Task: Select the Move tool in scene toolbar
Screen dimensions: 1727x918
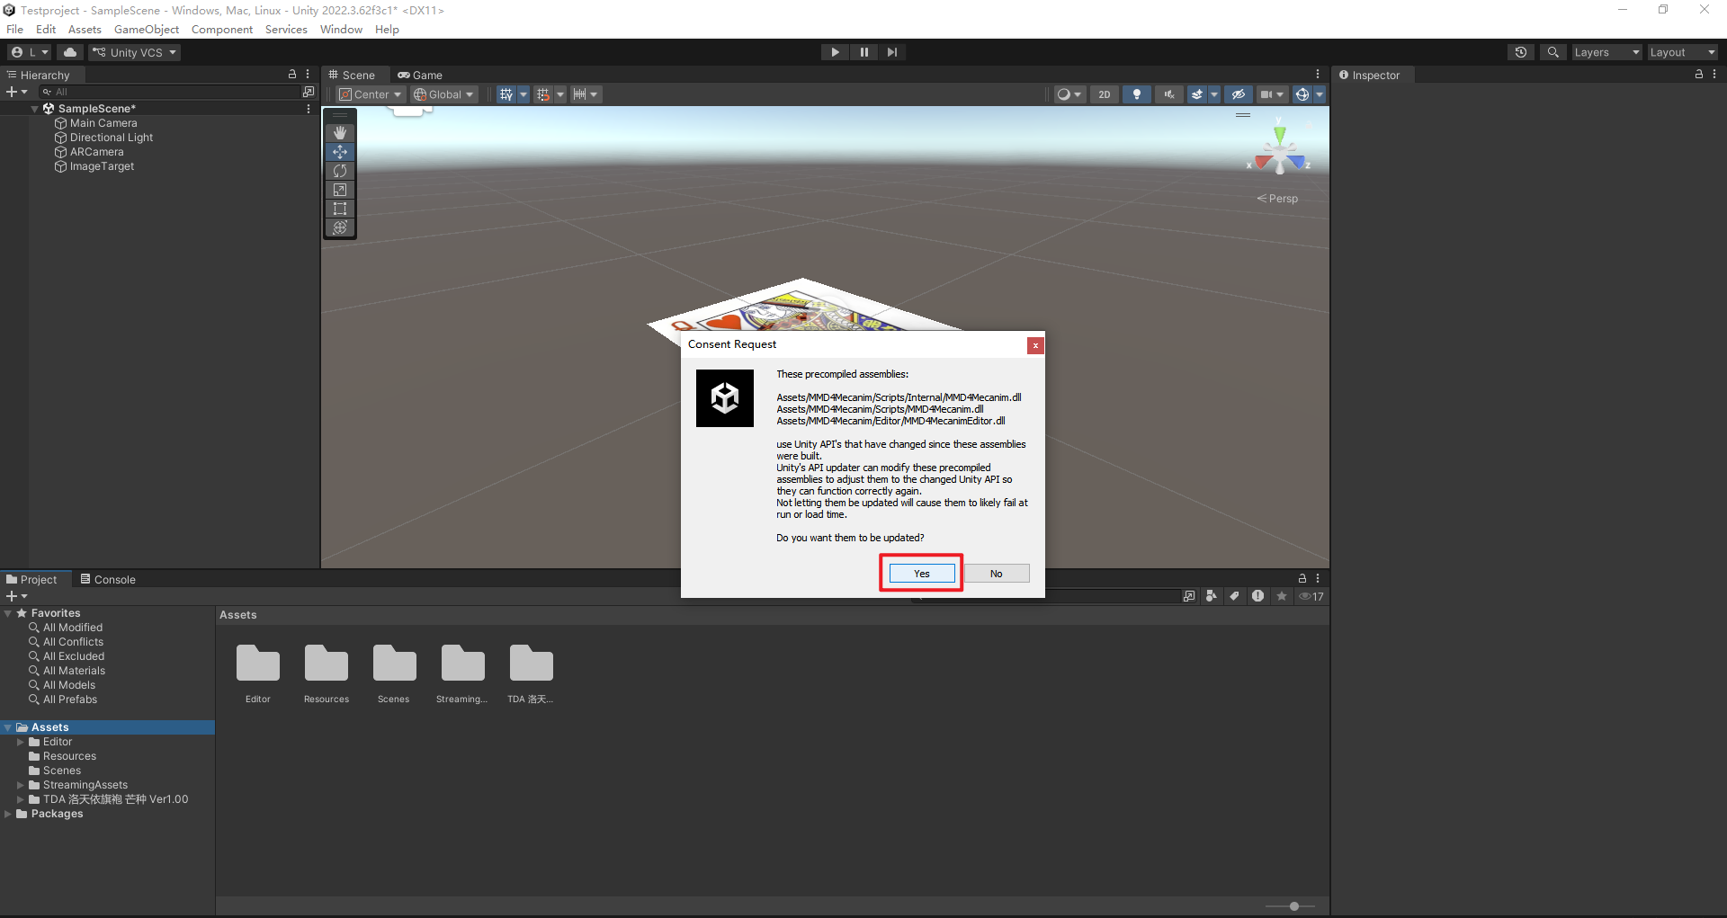Action: tap(340, 152)
